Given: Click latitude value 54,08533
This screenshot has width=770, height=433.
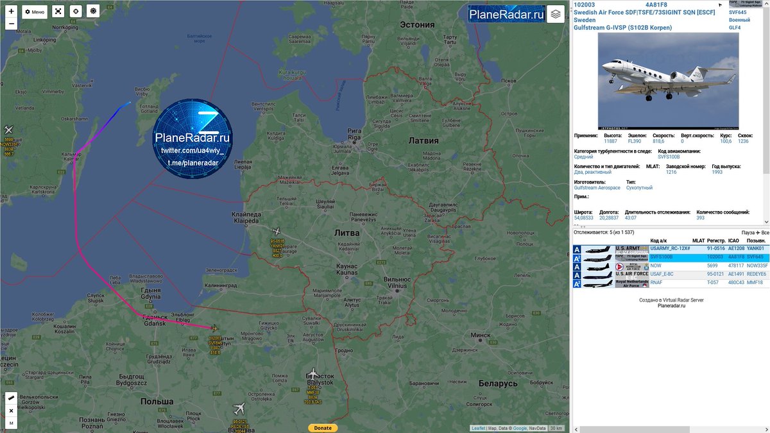Looking at the screenshot, I should [584, 218].
